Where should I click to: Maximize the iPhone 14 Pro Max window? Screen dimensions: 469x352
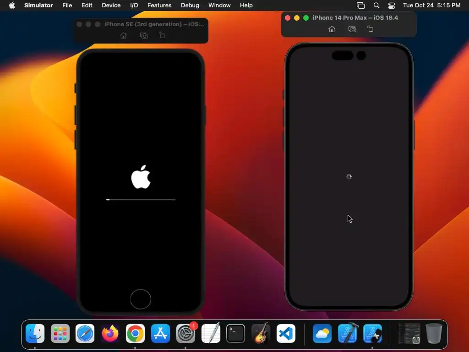[x=305, y=18]
